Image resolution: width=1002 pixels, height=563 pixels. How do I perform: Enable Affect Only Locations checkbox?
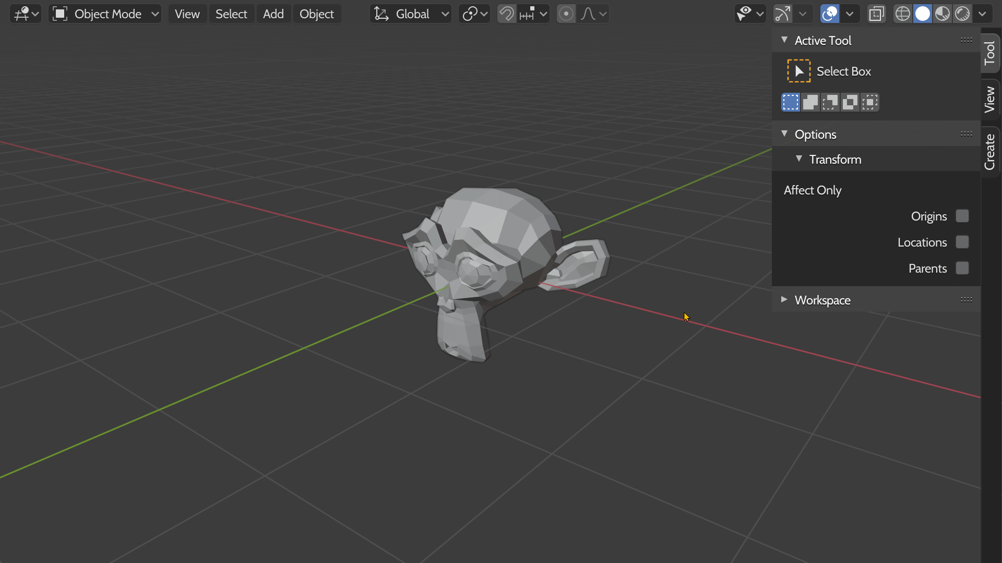(x=962, y=242)
